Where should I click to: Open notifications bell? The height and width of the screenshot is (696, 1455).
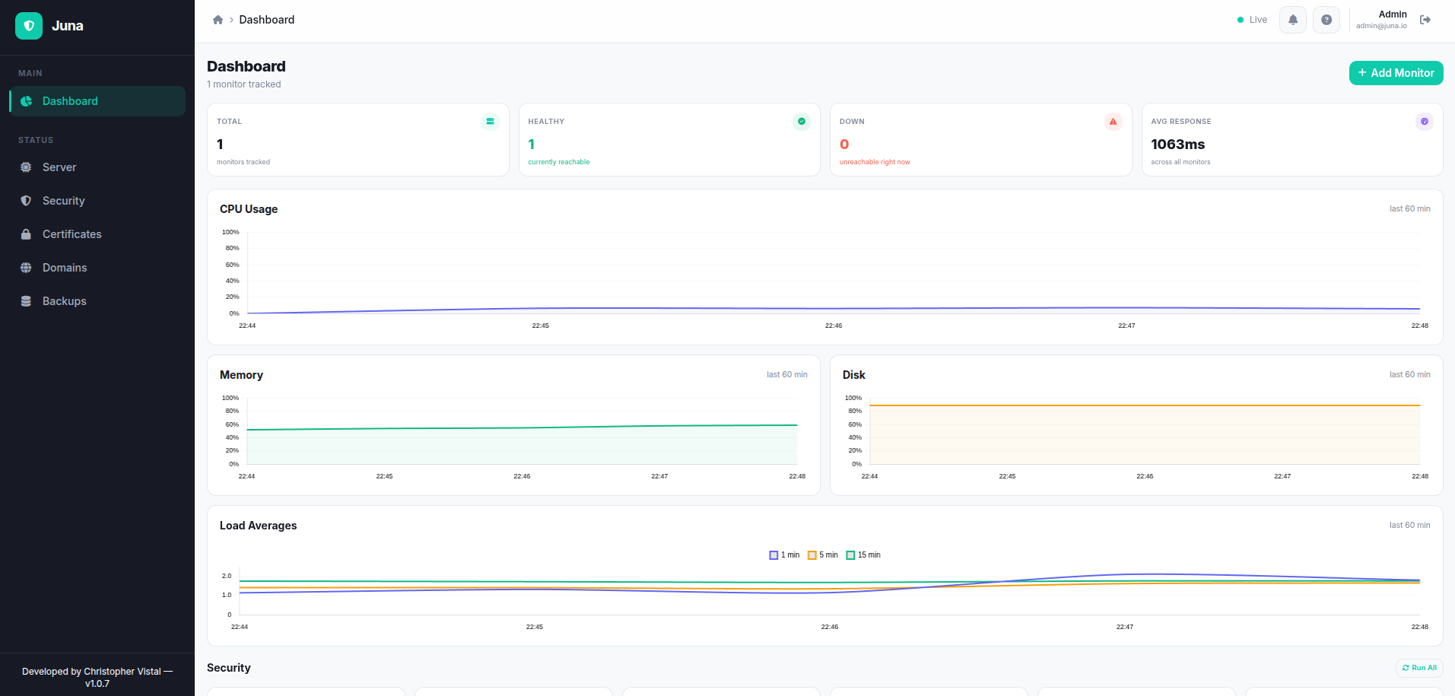(x=1293, y=20)
